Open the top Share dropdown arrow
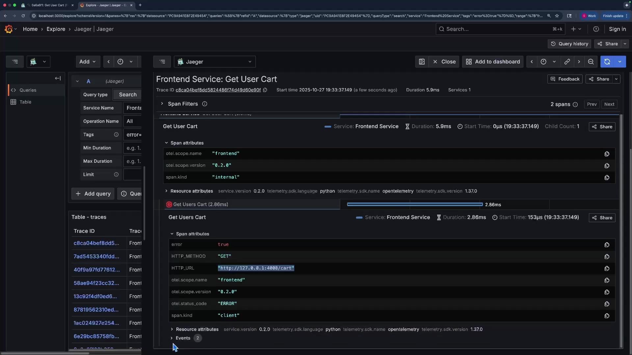632x355 pixels. (x=625, y=44)
